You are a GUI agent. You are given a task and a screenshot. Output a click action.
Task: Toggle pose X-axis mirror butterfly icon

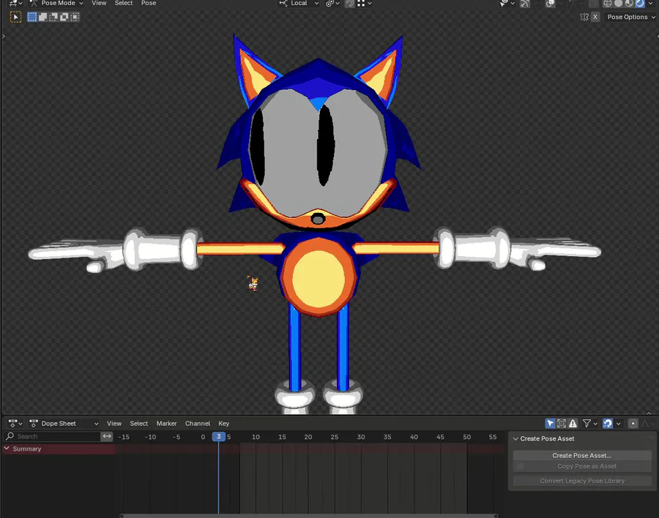[584, 17]
